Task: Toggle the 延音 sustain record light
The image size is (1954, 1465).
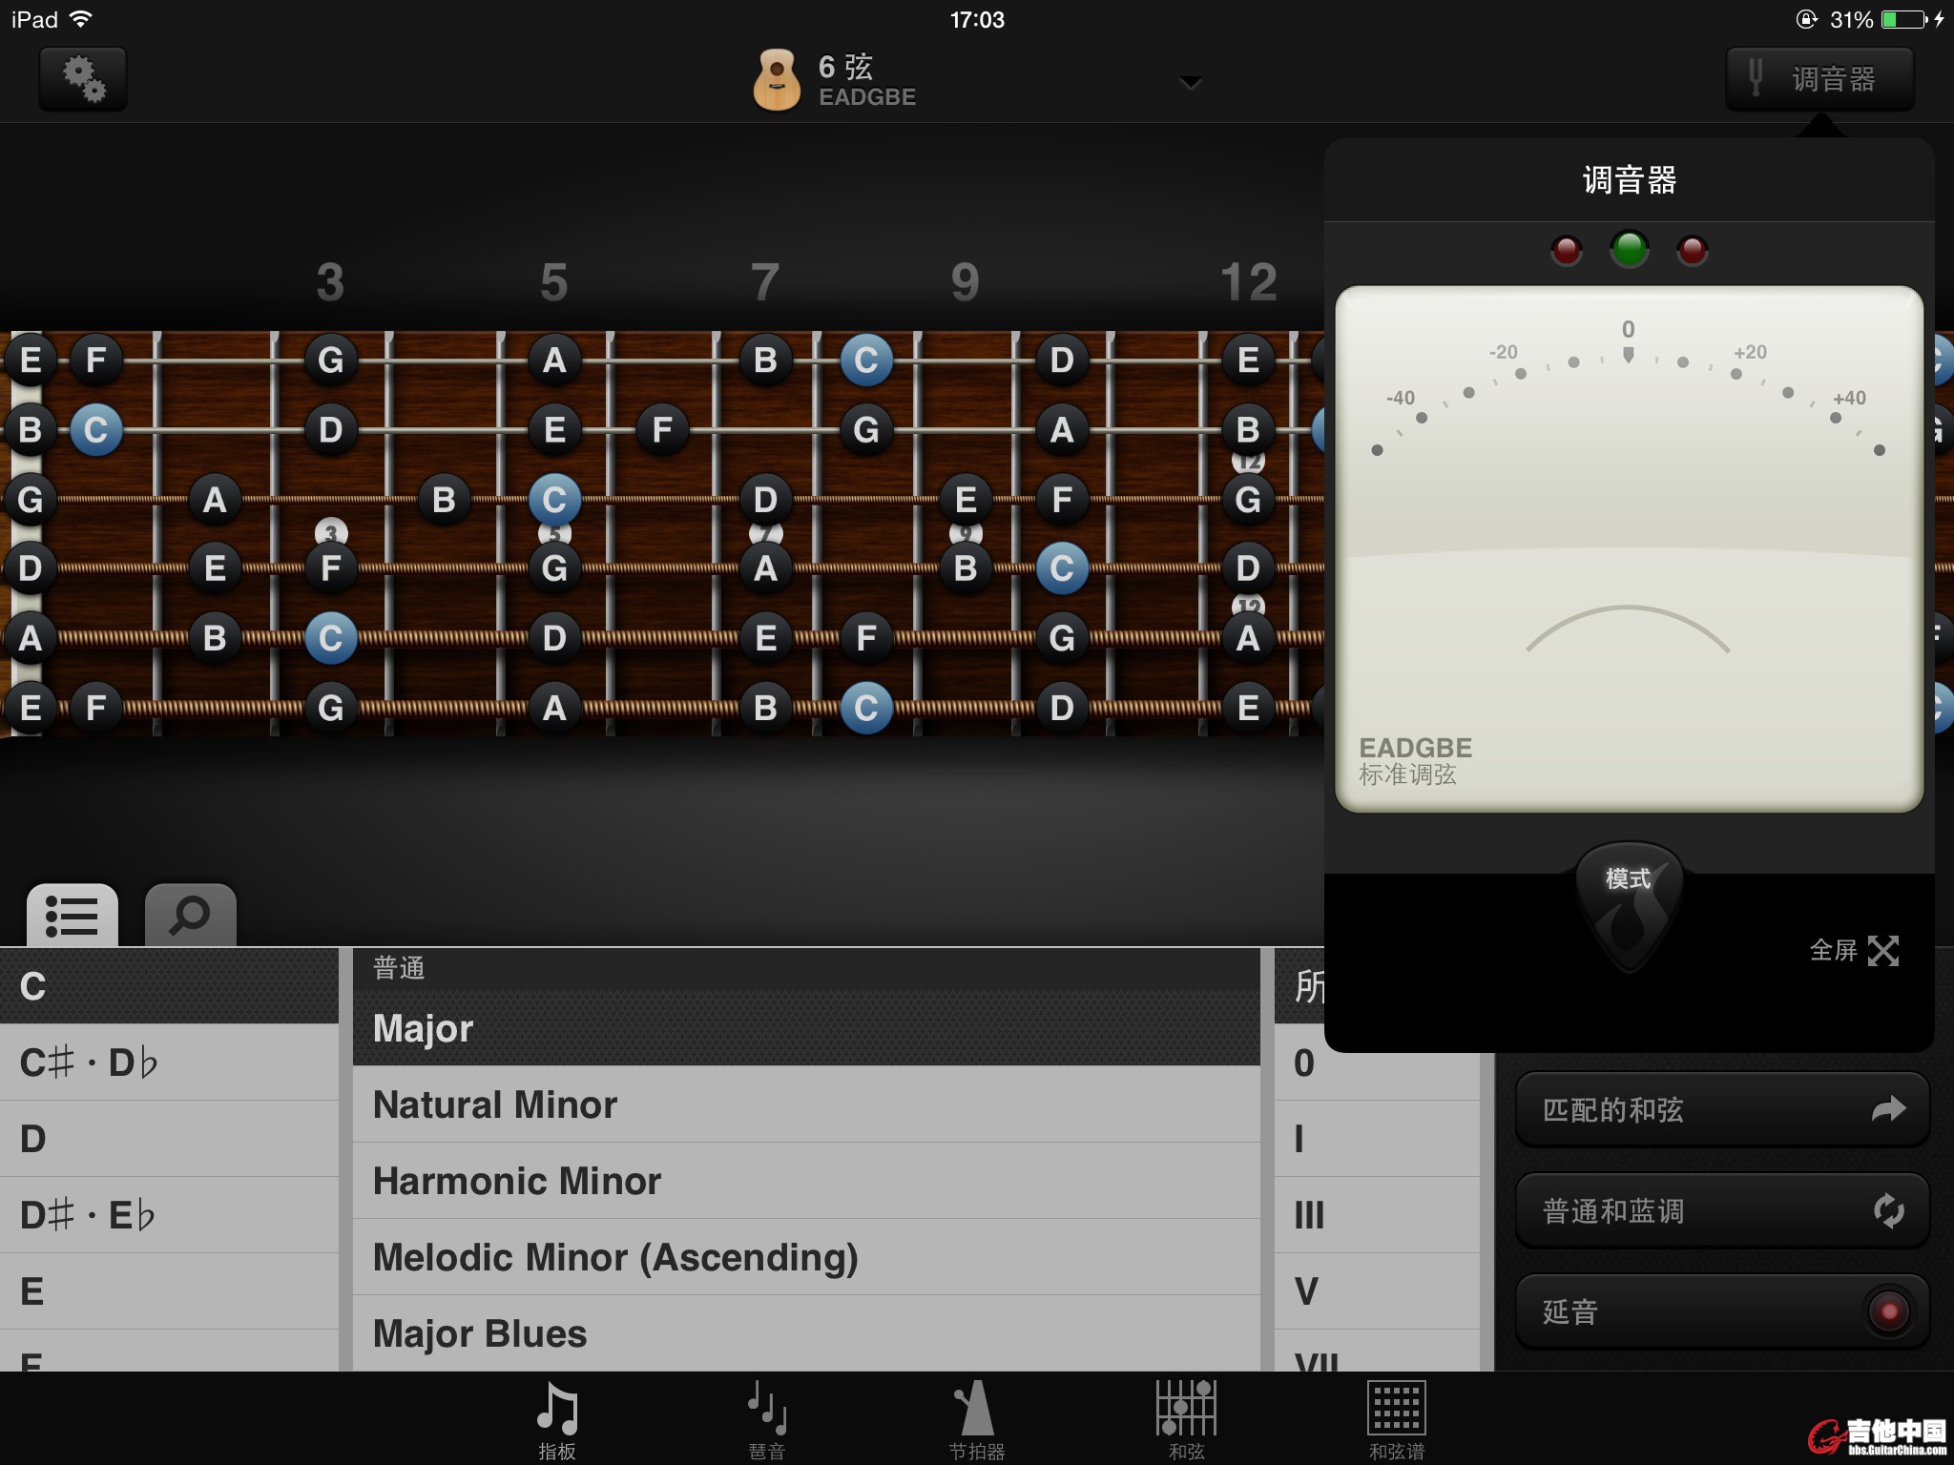Action: tap(1888, 1311)
